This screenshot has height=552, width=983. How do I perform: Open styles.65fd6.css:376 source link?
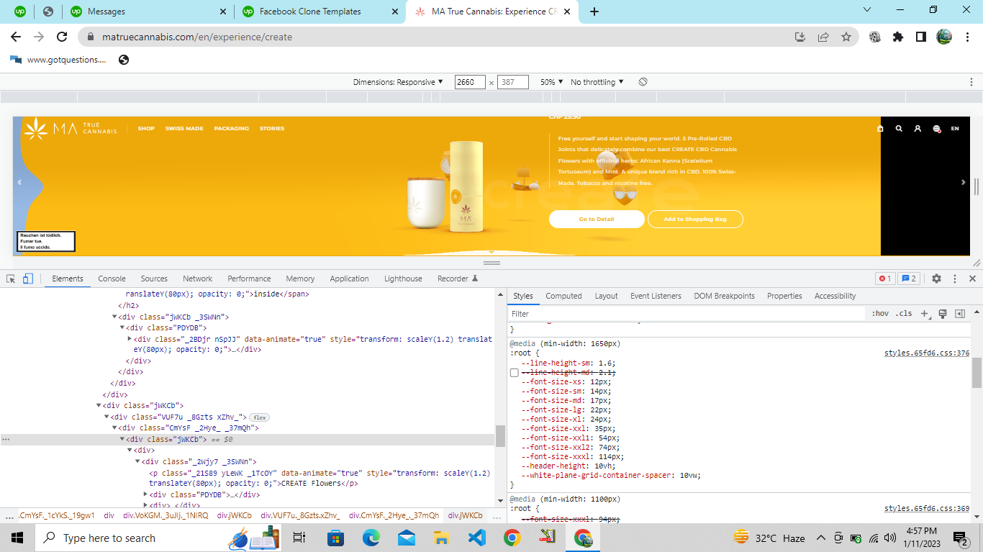927,353
